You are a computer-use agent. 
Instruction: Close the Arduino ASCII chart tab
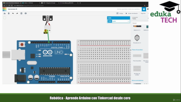[x=40, y=3]
